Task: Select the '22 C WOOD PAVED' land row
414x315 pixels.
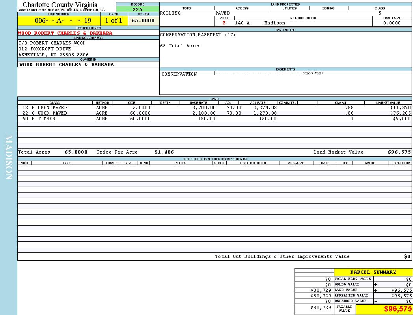Action: coord(45,113)
